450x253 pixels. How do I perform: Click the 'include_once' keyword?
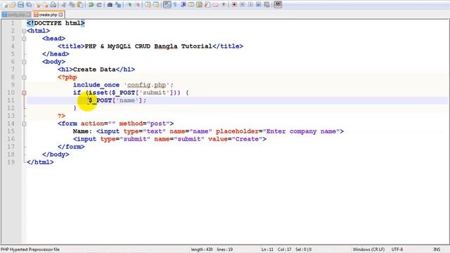point(96,85)
